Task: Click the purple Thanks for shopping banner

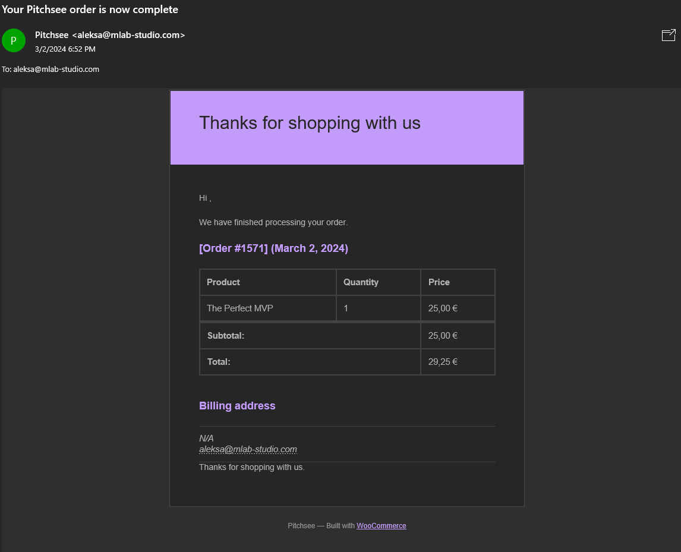Action: click(x=347, y=128)
